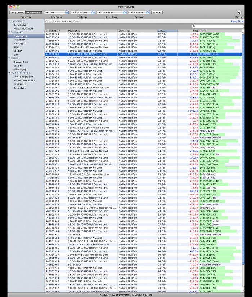Sort by Result column header
Image resolution: width=252 pixels, height=297 pixels.
tap(220, 31)
